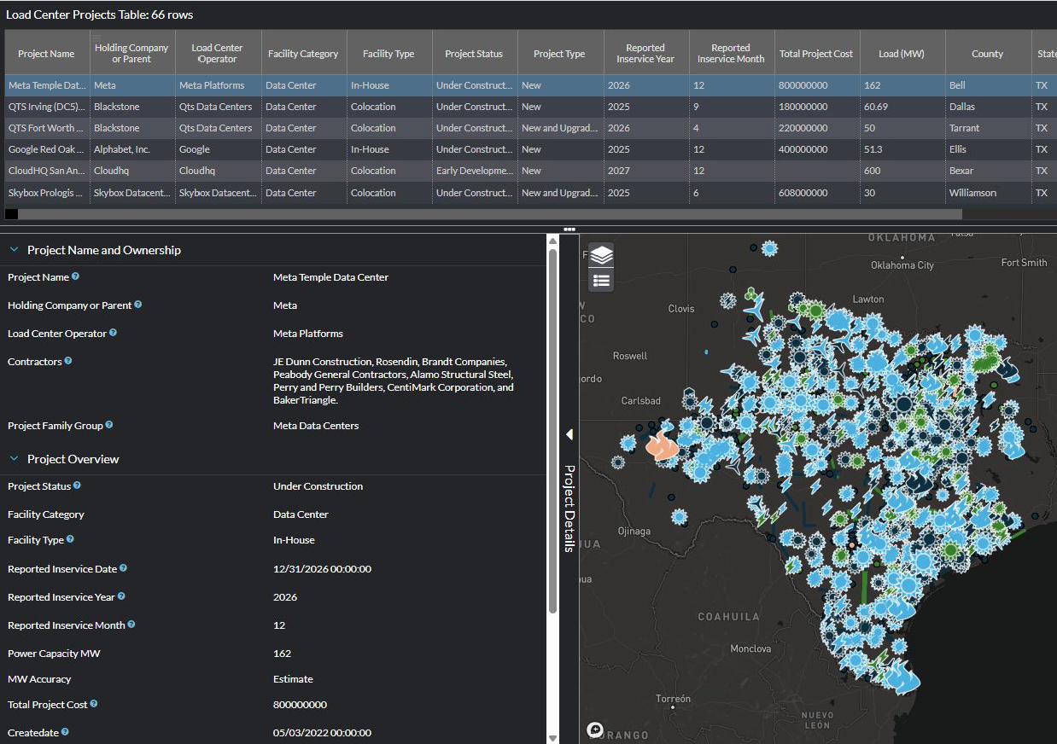The image size is (1057, 744).
Task: Click the help icon beside Project Name
Action: point(76,276)
